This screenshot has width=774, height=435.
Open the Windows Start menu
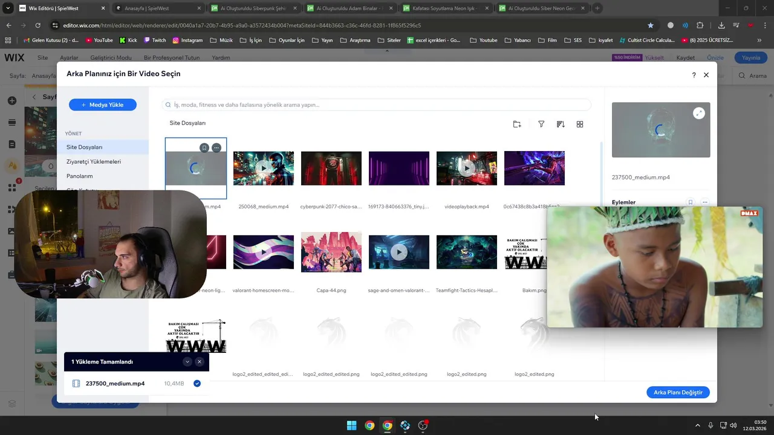pyautogui.click(x=351, y=425)
